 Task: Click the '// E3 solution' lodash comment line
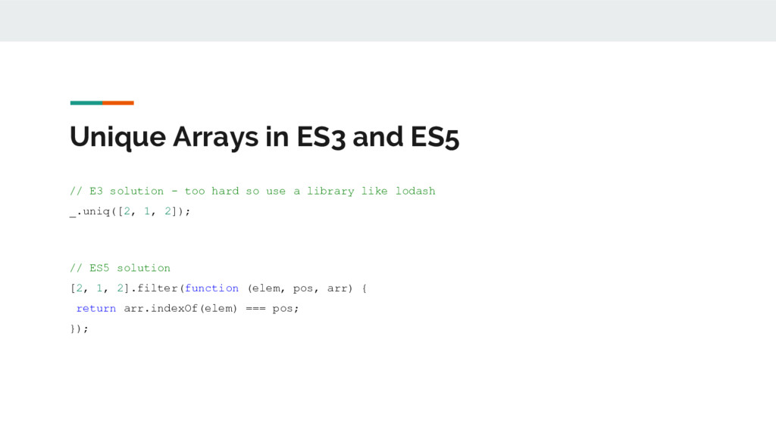[252, 192]
